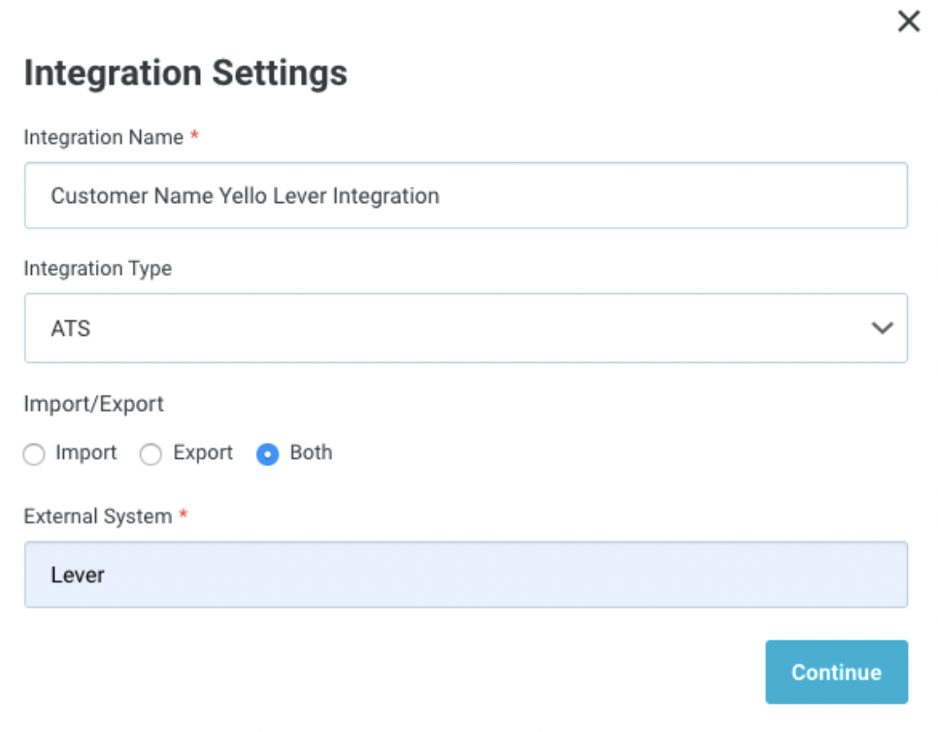Click the Integration Type combo box

click(x=466, y=328)
